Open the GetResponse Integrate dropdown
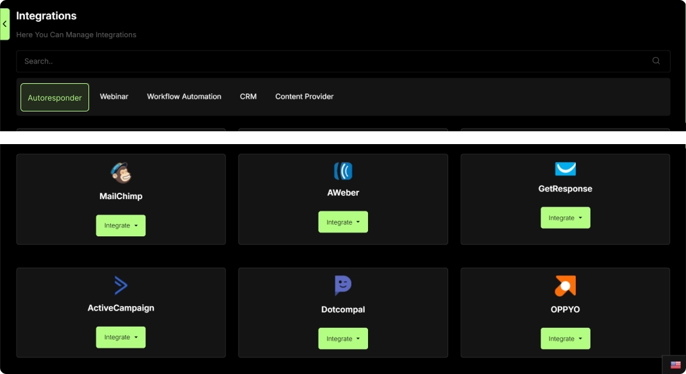 [565, 218]
